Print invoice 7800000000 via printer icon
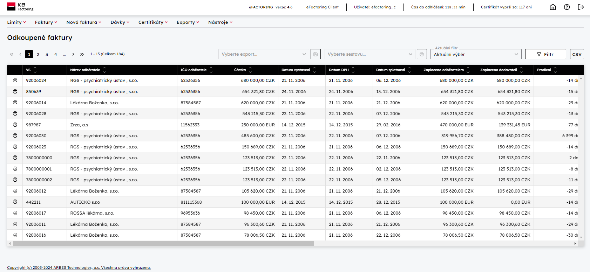Image resolution: width=590 pixels, height=272 pixels. 15,158
